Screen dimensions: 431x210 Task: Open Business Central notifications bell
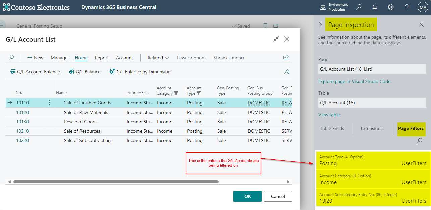coord(375,7)
